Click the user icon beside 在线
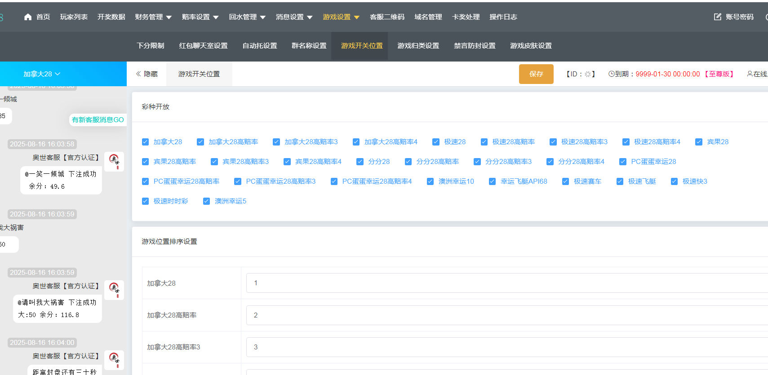 point(750,74)
